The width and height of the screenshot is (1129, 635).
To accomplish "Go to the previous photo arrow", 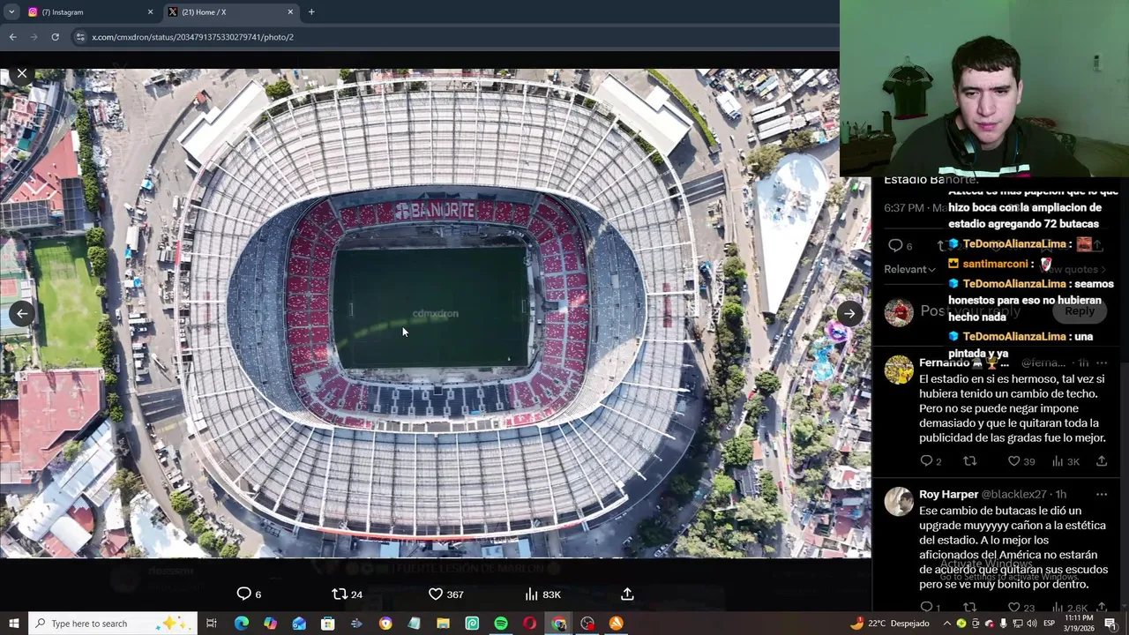I will [x=22, y=313].
